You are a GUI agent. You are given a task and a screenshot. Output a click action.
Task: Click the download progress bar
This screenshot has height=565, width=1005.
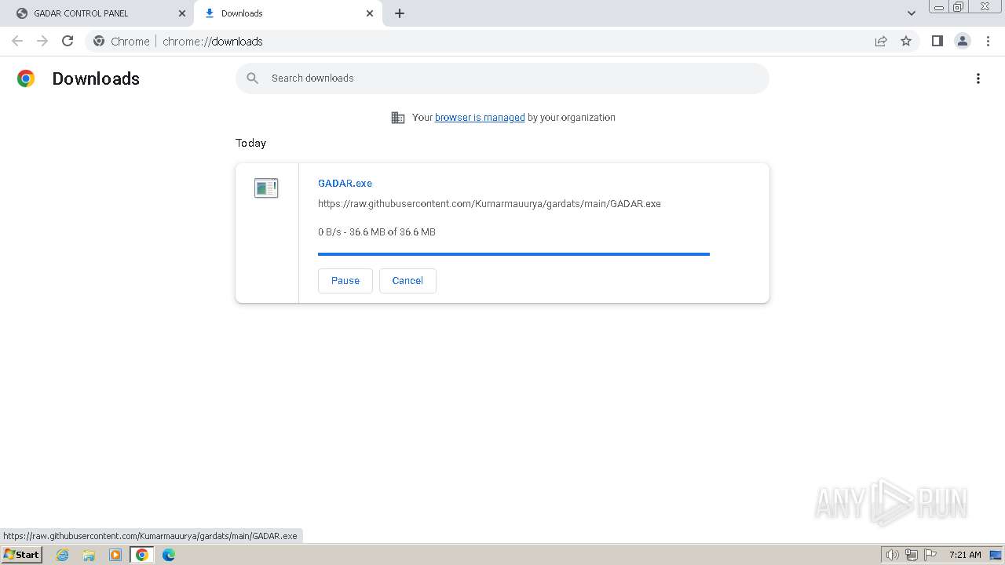pos(513,254)
